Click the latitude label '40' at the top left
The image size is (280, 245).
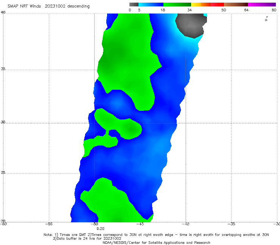[x=3, y=12]
